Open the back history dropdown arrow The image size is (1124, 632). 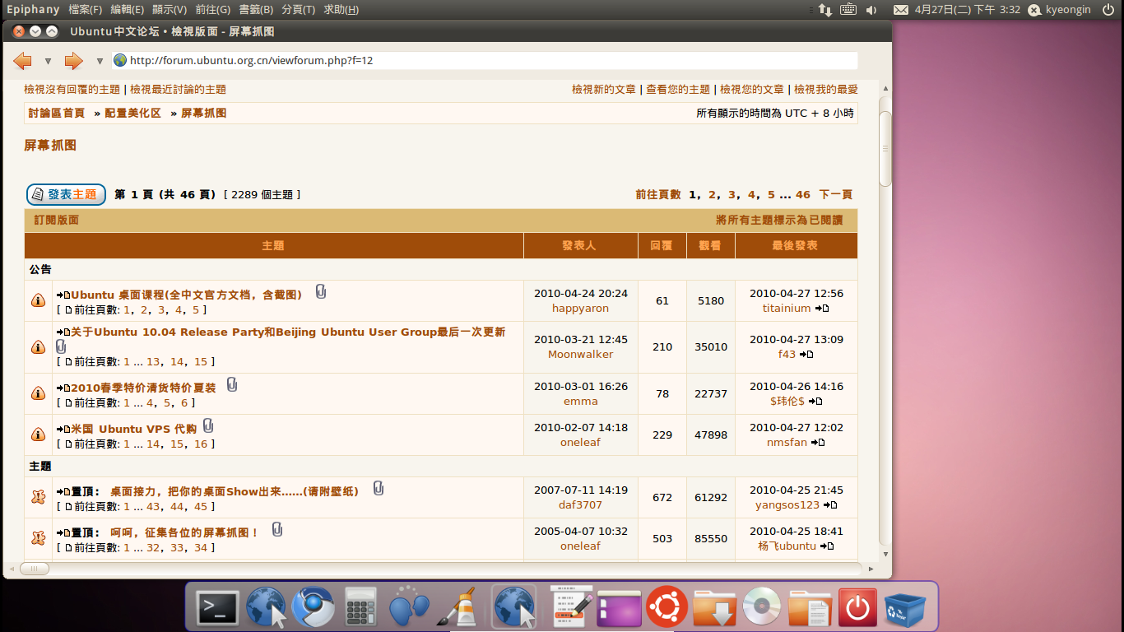tap(48, 61)
